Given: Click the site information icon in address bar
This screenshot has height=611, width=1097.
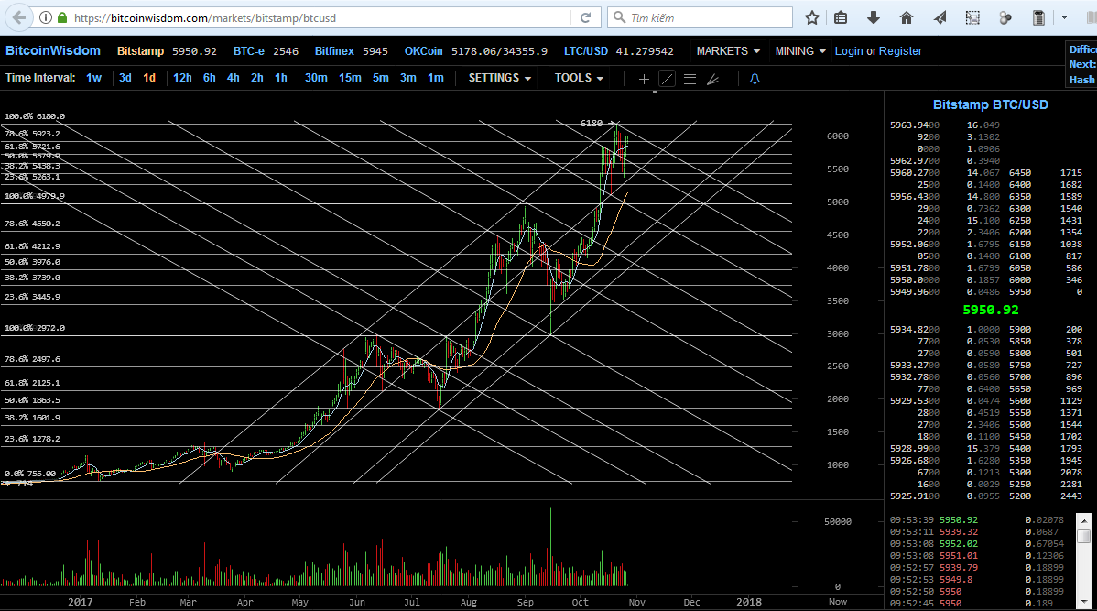Looking at the screenshot, I should pos(46,17).
